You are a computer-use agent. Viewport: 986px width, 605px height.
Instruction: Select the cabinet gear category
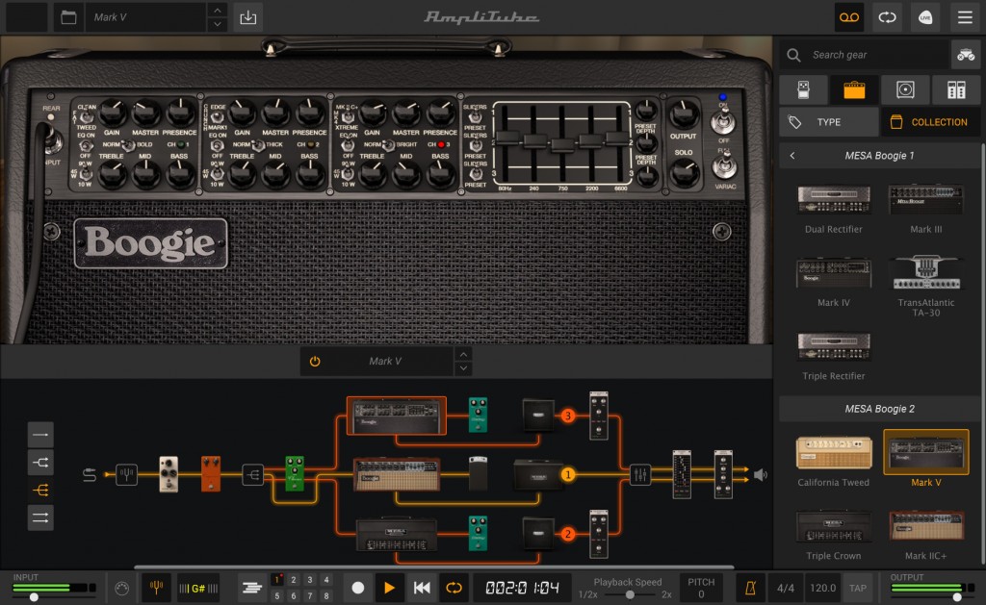pos(905,89)
